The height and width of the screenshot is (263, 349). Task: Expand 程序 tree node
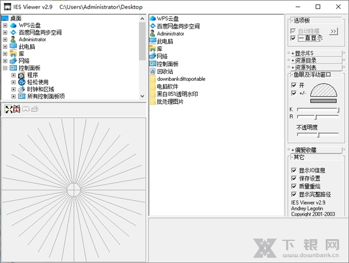click(x=13, y=75)
